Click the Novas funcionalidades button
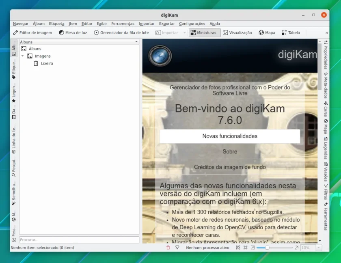This screenshot has width=341, height=263. 230,136
